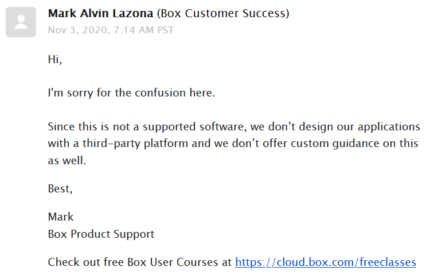Click the 'Mark' signature name
The image size is (430, 278).
[x=61, y=217]
